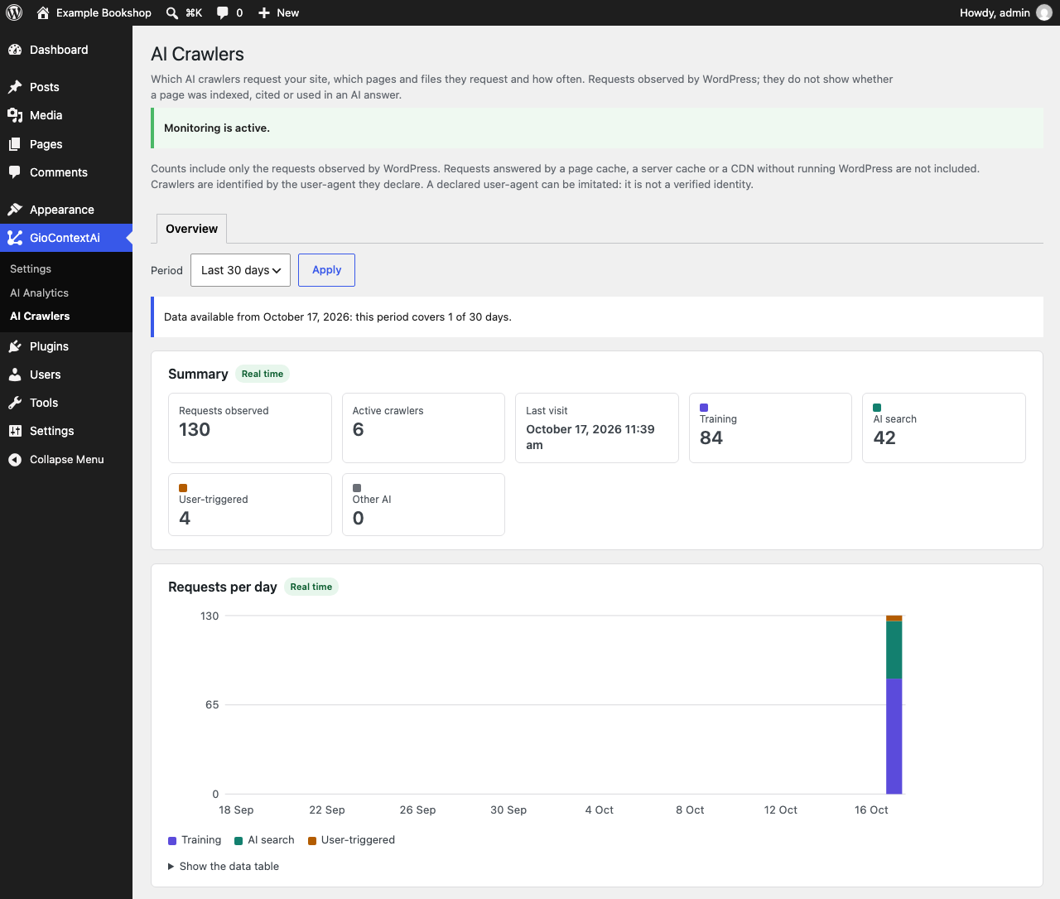The width and height of the screenshot is (1060, 899).
Task: Click the Training legend entry below chart
Action: (195, 840)
